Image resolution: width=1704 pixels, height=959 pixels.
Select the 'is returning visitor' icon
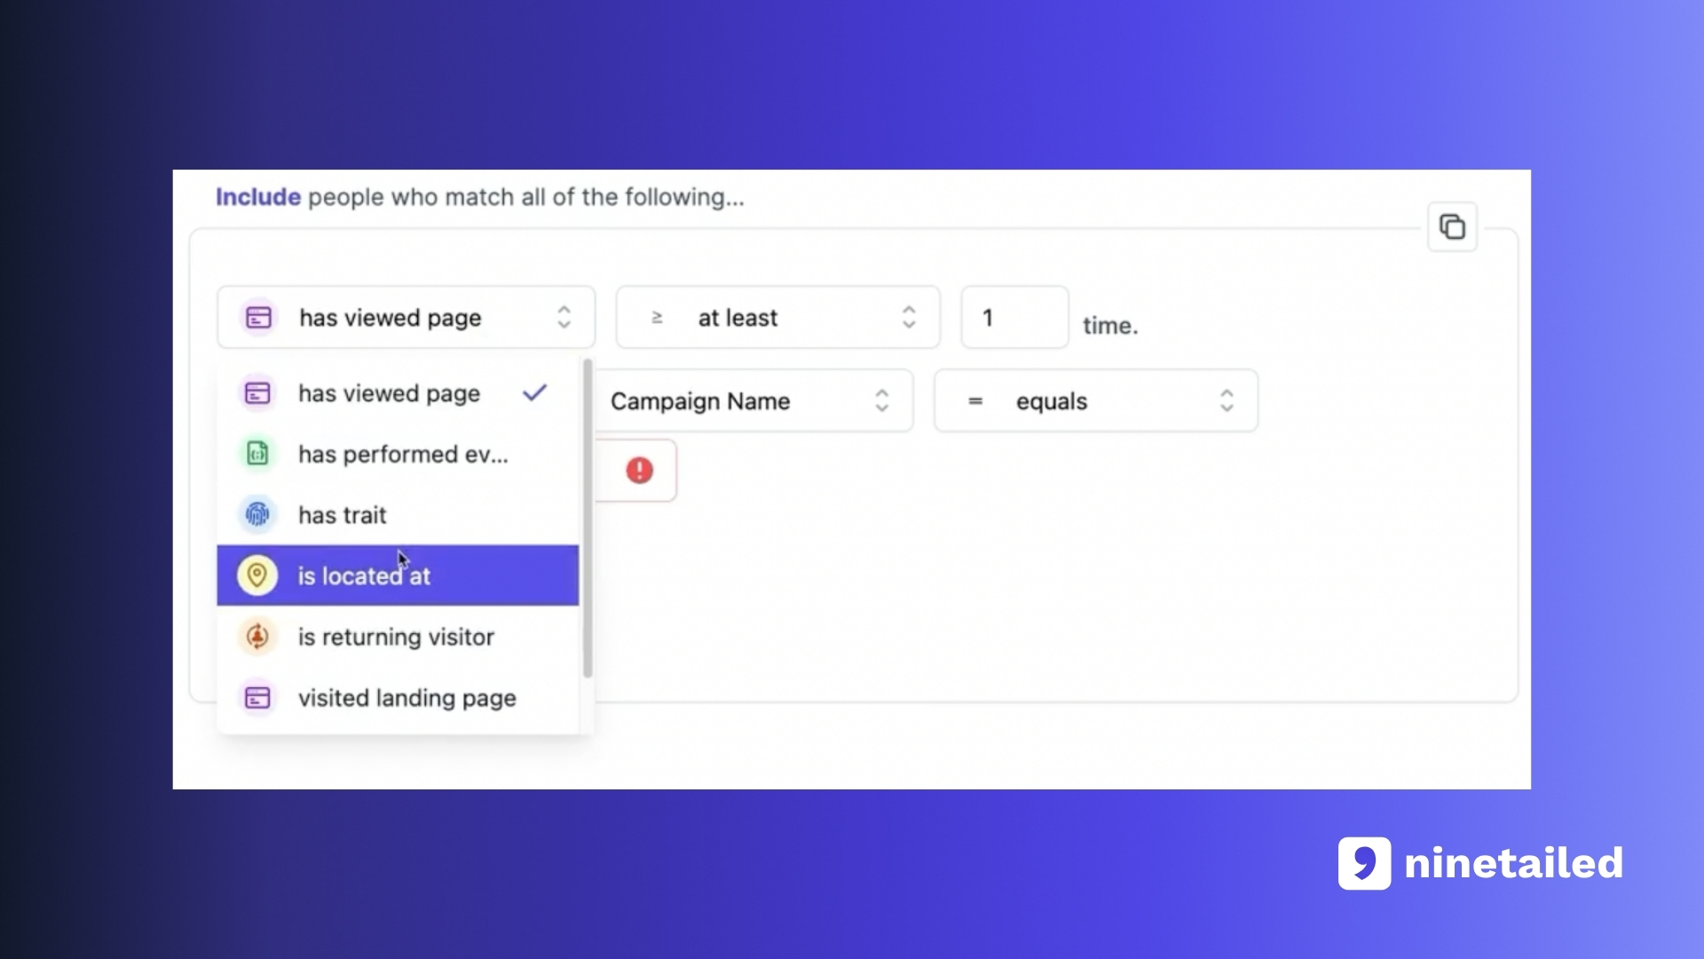[x=256, y=636]
